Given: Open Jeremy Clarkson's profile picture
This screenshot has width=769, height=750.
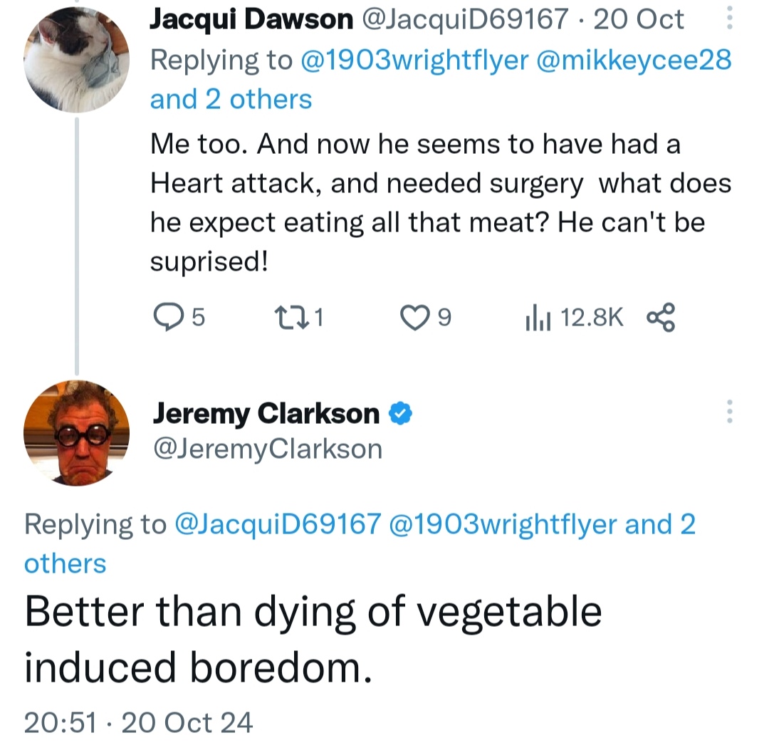Looking at the screenshot, I should [x=77, y=434].
